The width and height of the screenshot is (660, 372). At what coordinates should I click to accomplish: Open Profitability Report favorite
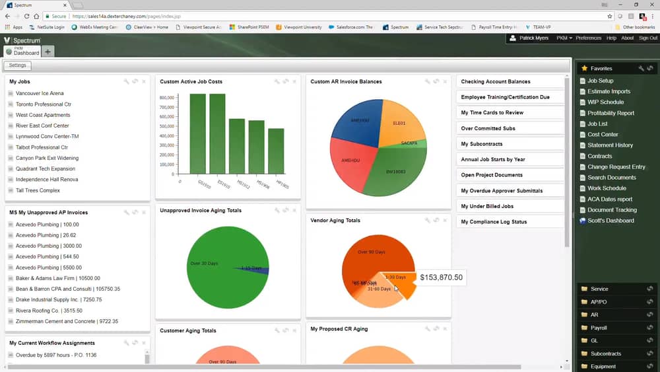610,113
